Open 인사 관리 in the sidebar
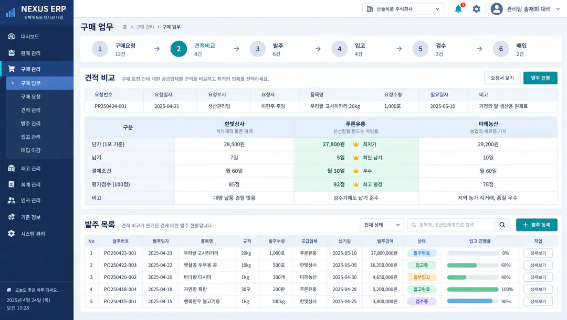Viewport: 567px width, 320px height. point(37,200)
